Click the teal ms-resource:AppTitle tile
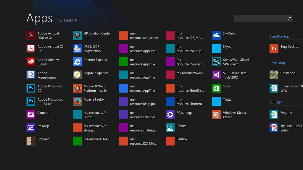303x170 pixels. (x=124, y=75)
